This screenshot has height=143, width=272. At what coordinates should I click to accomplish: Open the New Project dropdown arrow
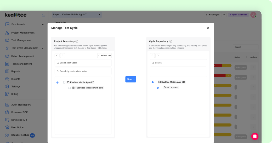coord(224,15)
